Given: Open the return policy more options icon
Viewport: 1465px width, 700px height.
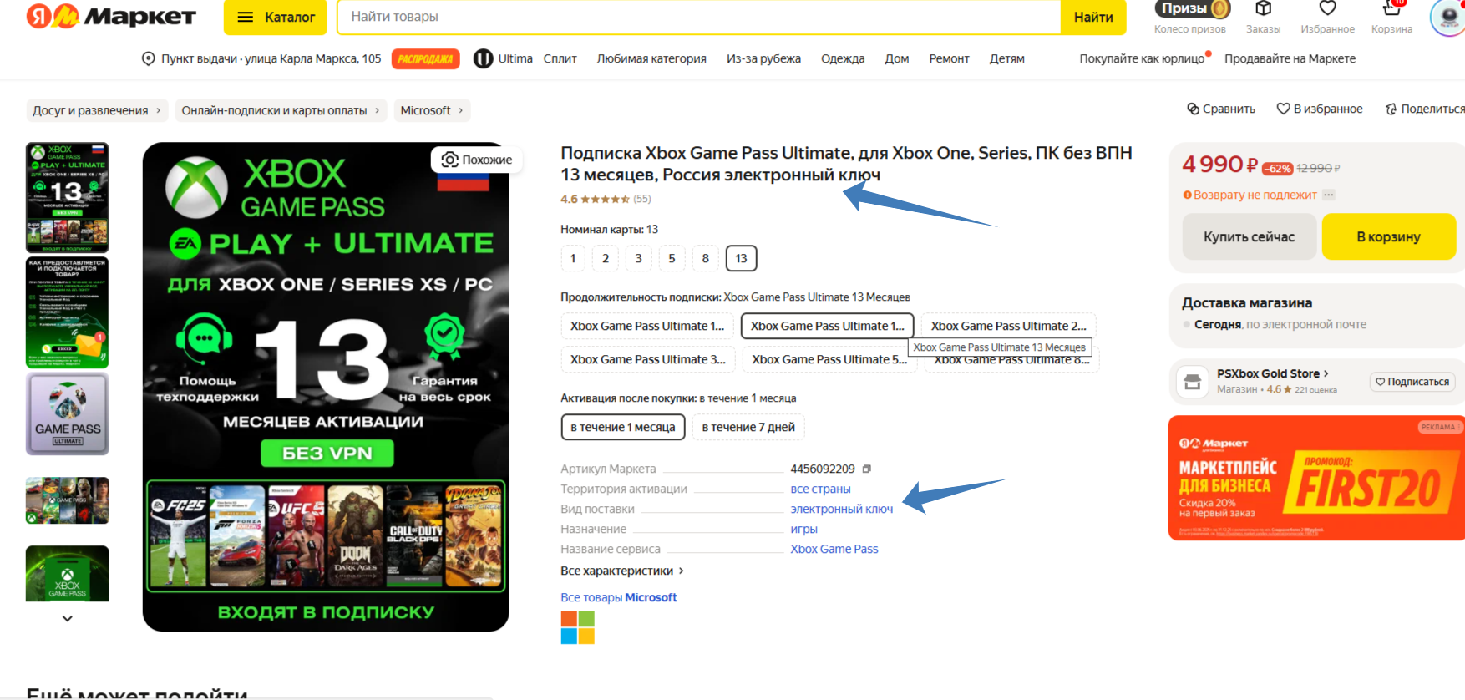Looking at the screenshot, I should click(1329, 195).
